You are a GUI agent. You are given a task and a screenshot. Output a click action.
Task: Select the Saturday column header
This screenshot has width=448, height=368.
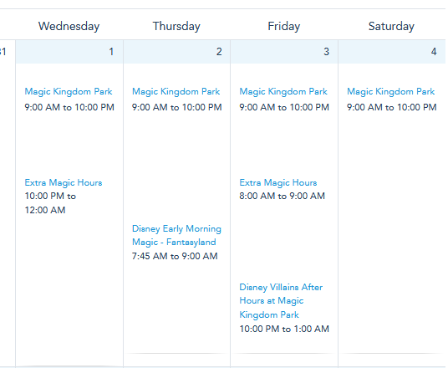391,26
